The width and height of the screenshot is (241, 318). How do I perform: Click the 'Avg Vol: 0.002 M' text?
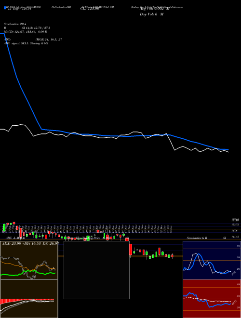pos(154,9)
